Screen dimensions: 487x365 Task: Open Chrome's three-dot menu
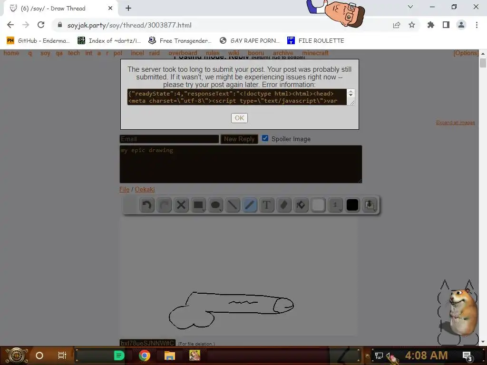(477, 25)
